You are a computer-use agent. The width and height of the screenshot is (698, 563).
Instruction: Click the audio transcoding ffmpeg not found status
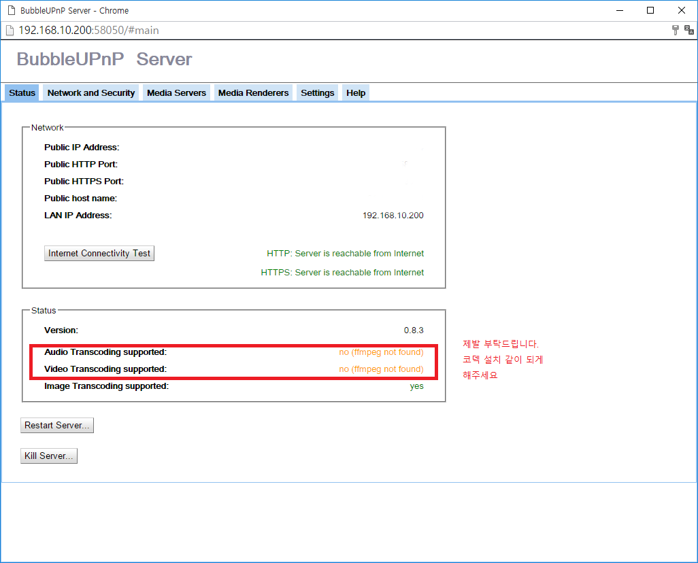coord(381,352)
